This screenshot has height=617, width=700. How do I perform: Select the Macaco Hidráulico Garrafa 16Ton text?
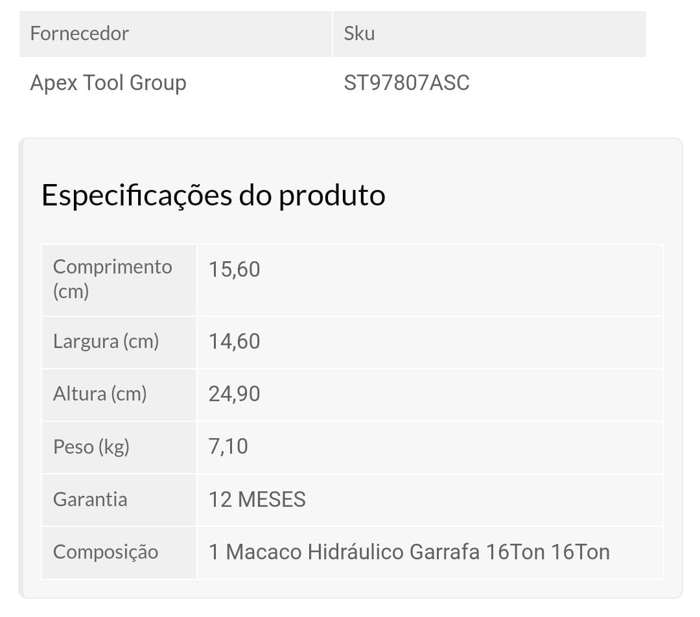pyautogui.click(x=385, y=552)
